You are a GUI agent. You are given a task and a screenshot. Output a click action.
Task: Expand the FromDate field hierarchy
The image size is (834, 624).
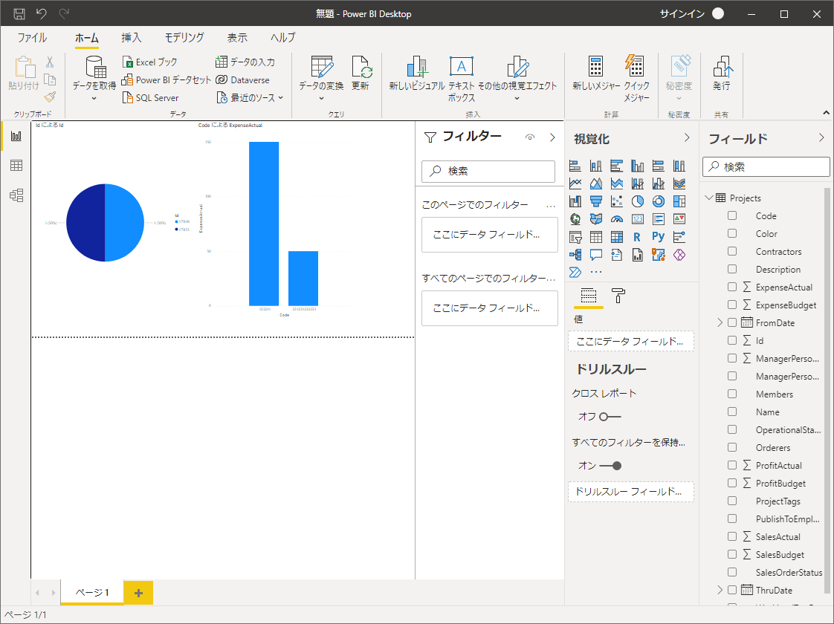[720, 322]
